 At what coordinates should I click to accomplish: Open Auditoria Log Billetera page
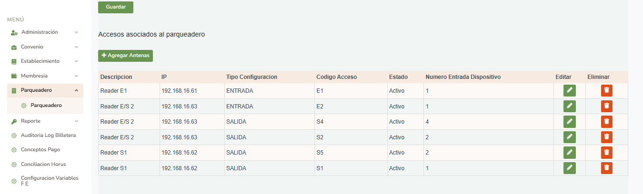click(x=48, y=136)
